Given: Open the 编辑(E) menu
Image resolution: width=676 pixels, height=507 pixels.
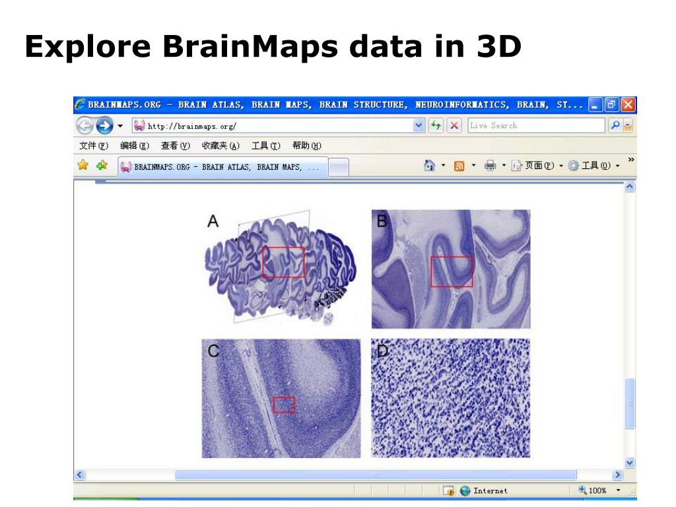Looking at the screenshot, I should [x=135, y=146].
